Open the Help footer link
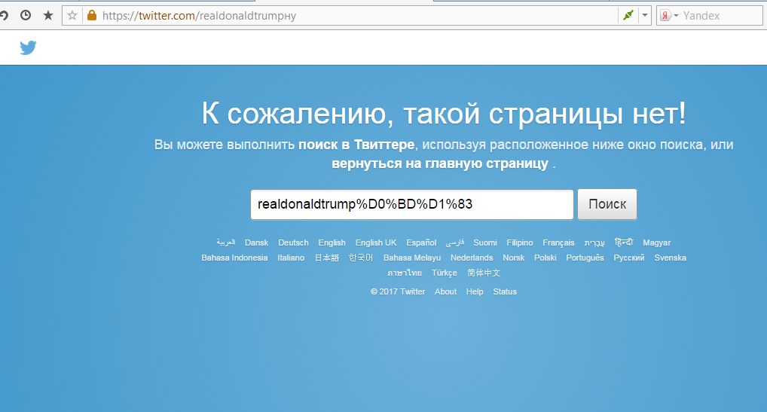 tap(475, 291)
